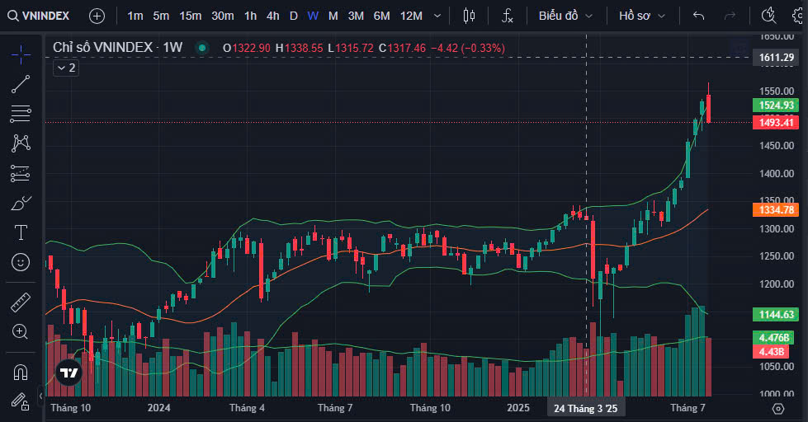Open the emoji icons tool
Viewport: 808px width, 422px height.
(x=21, y=262)
